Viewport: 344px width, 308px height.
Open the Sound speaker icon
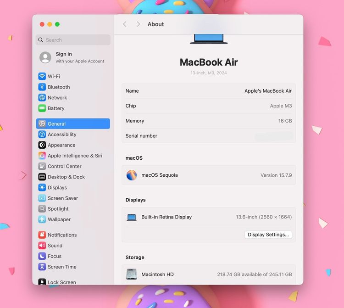[42, 246]
